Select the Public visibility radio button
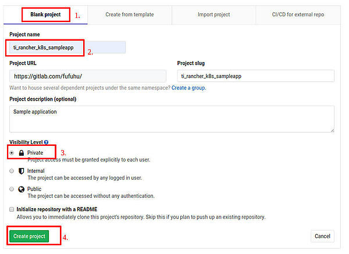349x254 pixels. (x=12, y=189)
